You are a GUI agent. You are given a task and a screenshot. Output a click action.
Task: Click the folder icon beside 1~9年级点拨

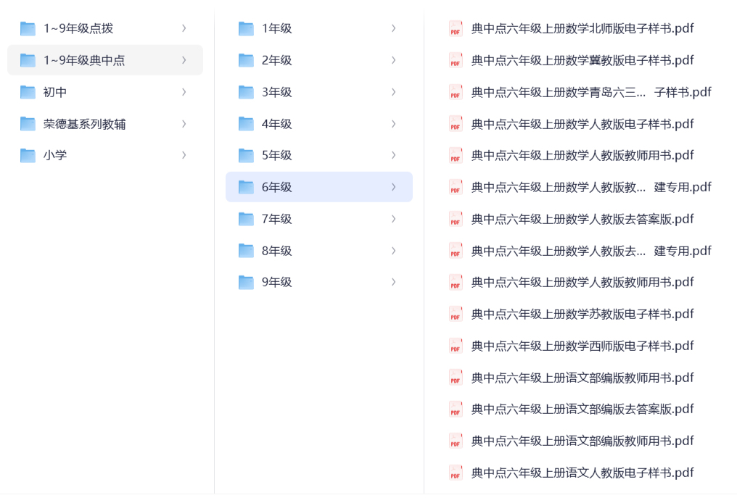click(x=28, y=29)
